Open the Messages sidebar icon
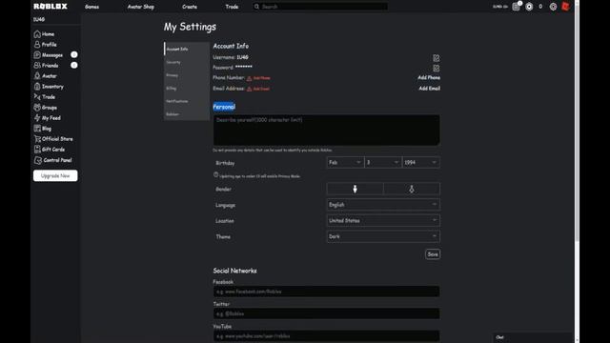Viewport: 610px width, 343px height. click(37, 55)
